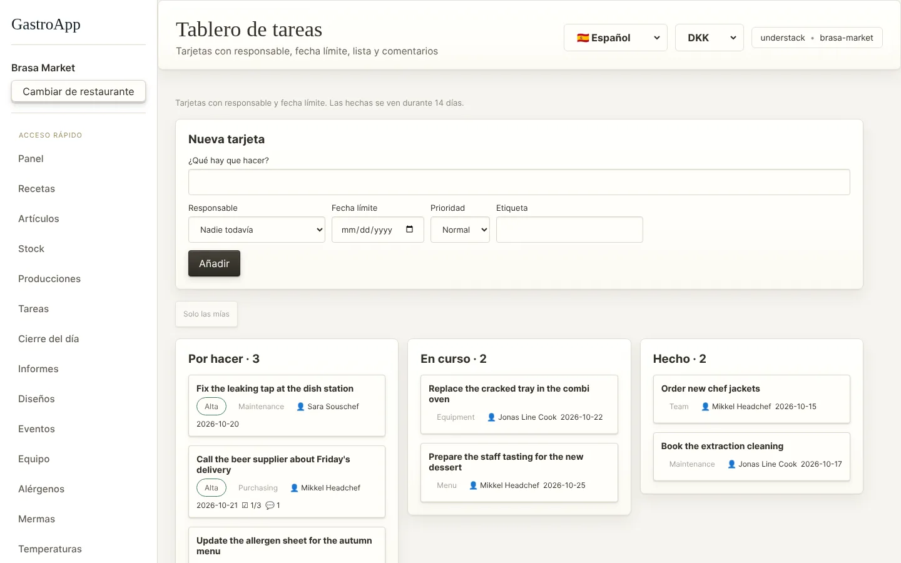Toggle the 'Solo las mías' filter
Image resolution: width=901 pixels, height=563 pixels.
coord(206,314)
